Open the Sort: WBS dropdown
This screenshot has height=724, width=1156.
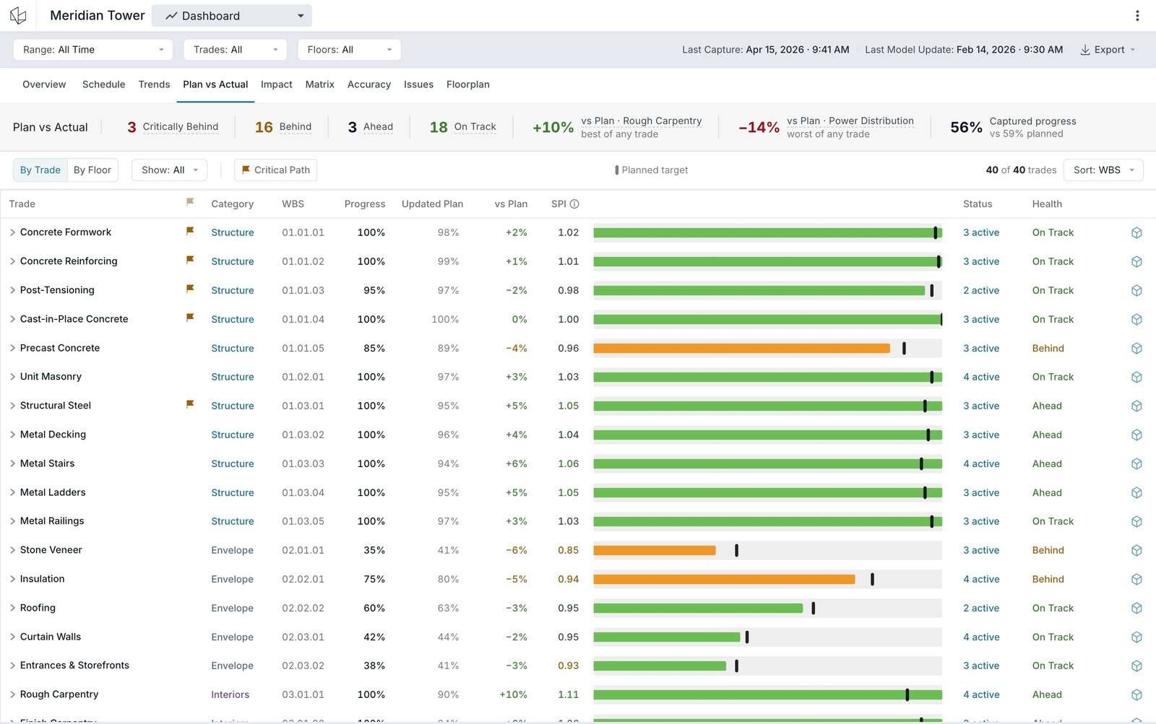coord(1103,170)
